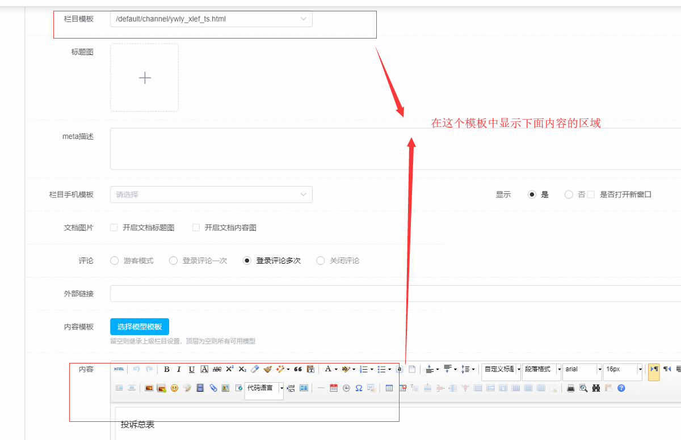
Task: Open the text highlight color picker
Action: pos(346,369)
